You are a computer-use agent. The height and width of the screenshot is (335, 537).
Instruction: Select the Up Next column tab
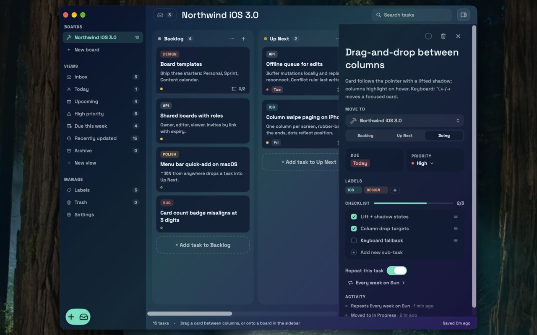point(405,136)
